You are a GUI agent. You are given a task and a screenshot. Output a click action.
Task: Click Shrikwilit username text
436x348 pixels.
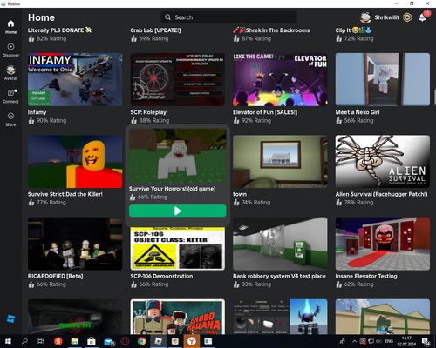pos(386,17)
